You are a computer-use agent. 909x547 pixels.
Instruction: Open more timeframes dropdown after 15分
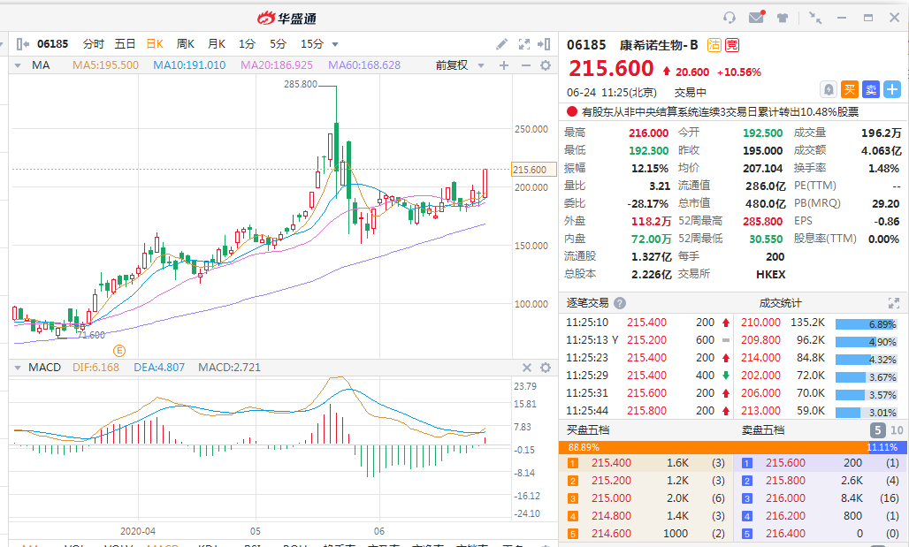pyautogui.click(x=334, y=44)
